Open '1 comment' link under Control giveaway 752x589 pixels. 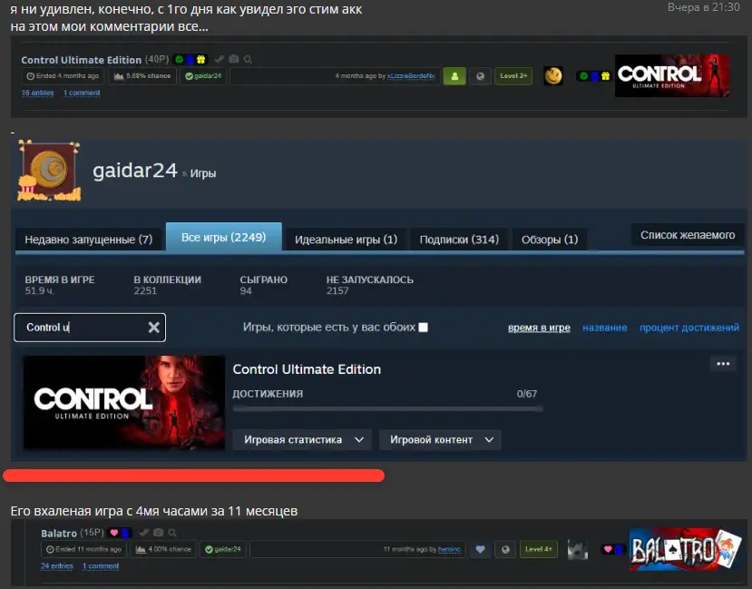pyautogui.click(x=82, y=93)
